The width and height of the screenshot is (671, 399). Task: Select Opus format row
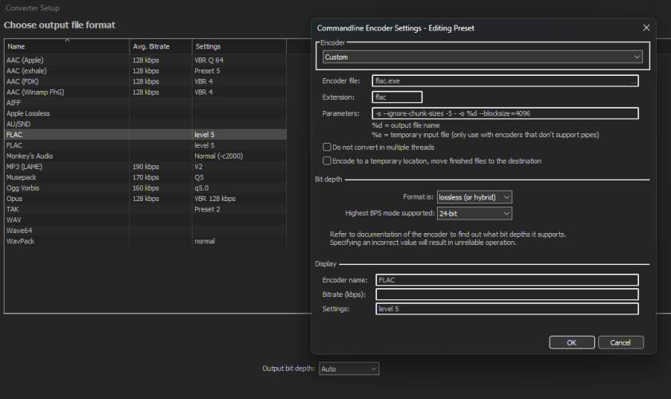click(145, 199)
